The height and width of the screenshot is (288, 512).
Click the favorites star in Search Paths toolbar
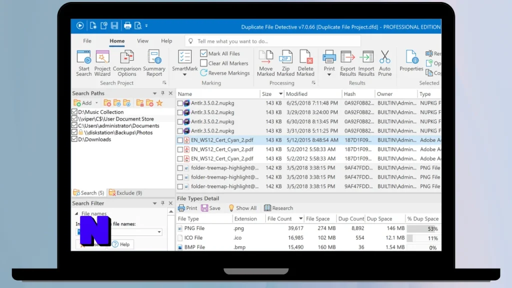[159, 103]
